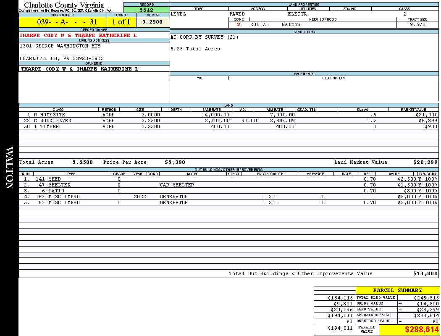Click the Owner ID name field
This screenshot has height=336, width=441.
point(80,69)
